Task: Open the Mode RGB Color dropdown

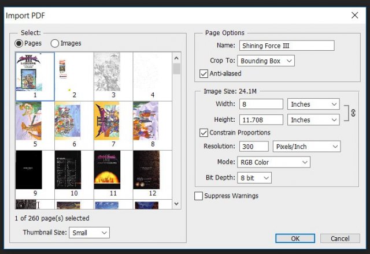Action: pyautogui.click(x=273, y=162)
